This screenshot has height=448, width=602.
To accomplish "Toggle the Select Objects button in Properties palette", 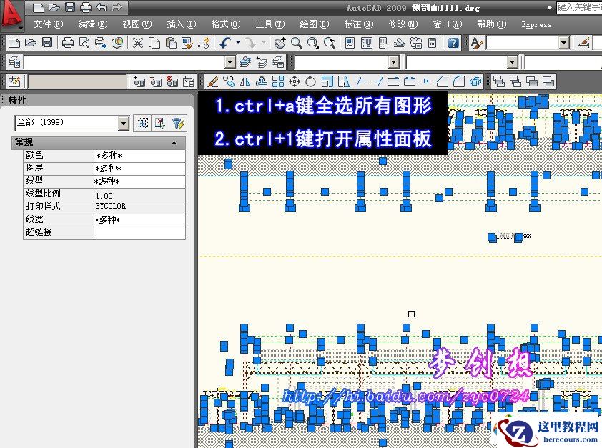I will 159,123.
